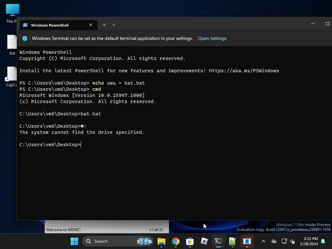Click the 'Welcome to WEMC!' status text
This screenshot has height=249, width=332.
point(63,230)
